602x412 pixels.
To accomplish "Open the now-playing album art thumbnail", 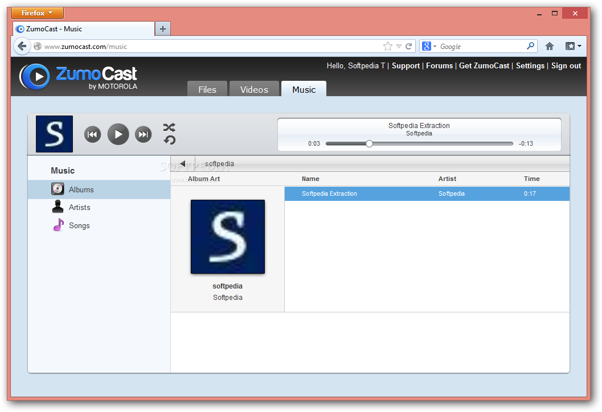I will pyautogui.click(x=54, y=134).
